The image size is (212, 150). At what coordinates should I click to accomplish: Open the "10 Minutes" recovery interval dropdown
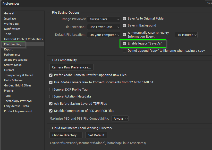[186, 35]
